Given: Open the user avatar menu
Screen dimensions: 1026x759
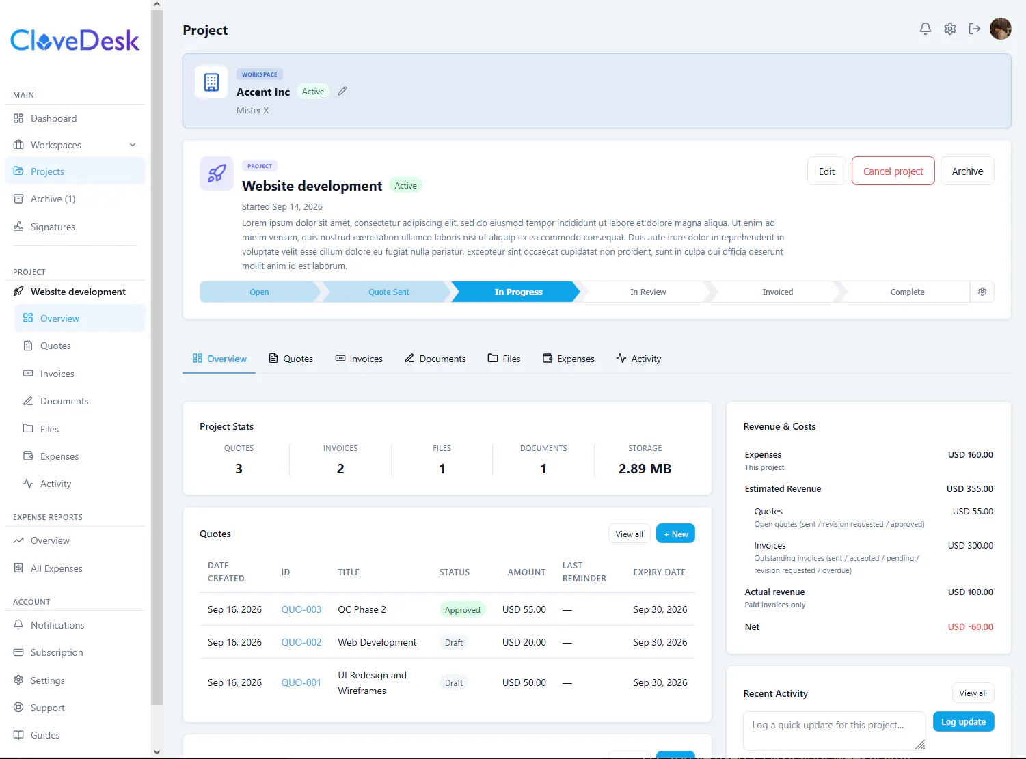Looking at the screenshot, I should [1001, 29].
